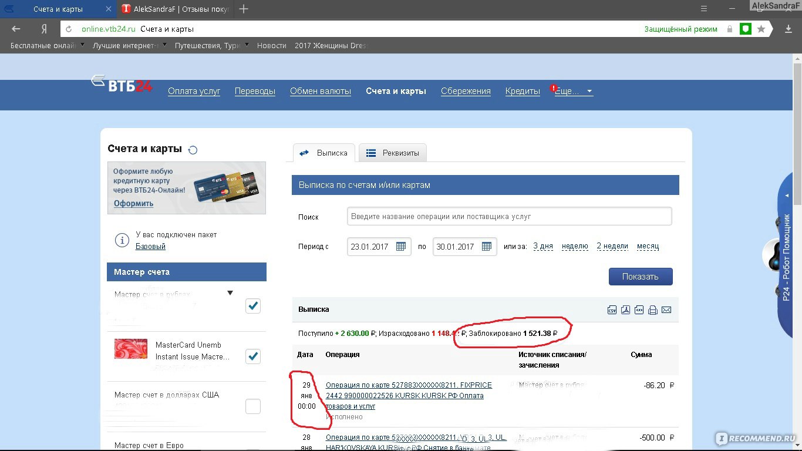Bookmark page with star icon
The width and height of the screenshot is (802, 451).
point(761,29)
